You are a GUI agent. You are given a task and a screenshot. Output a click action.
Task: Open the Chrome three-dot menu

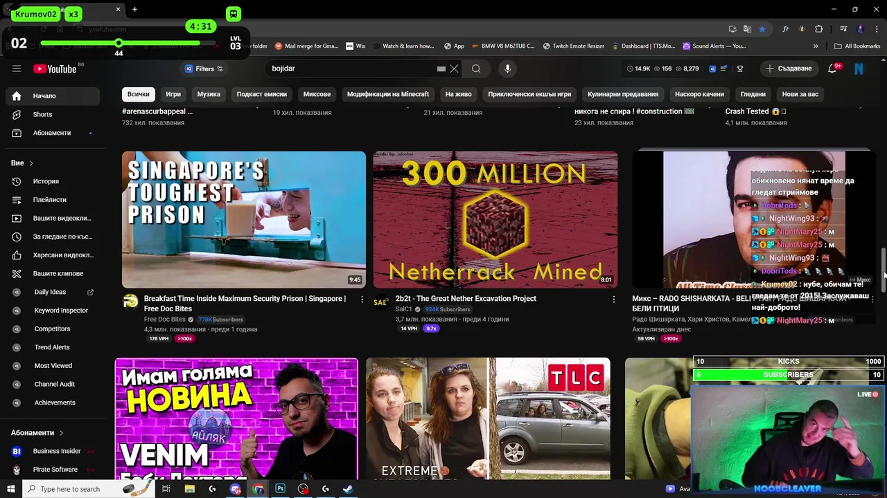coord(875,29)
